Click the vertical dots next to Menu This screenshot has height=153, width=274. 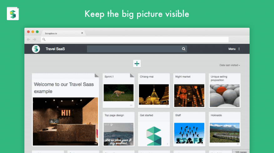tap(239, 49)
